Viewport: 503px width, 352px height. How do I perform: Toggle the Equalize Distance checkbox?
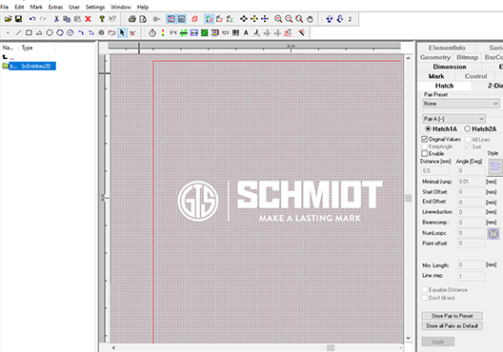click(425, 289)
